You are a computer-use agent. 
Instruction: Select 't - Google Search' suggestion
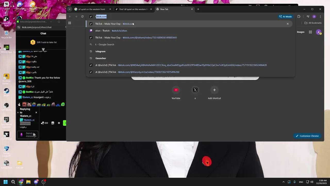point(189,44)
